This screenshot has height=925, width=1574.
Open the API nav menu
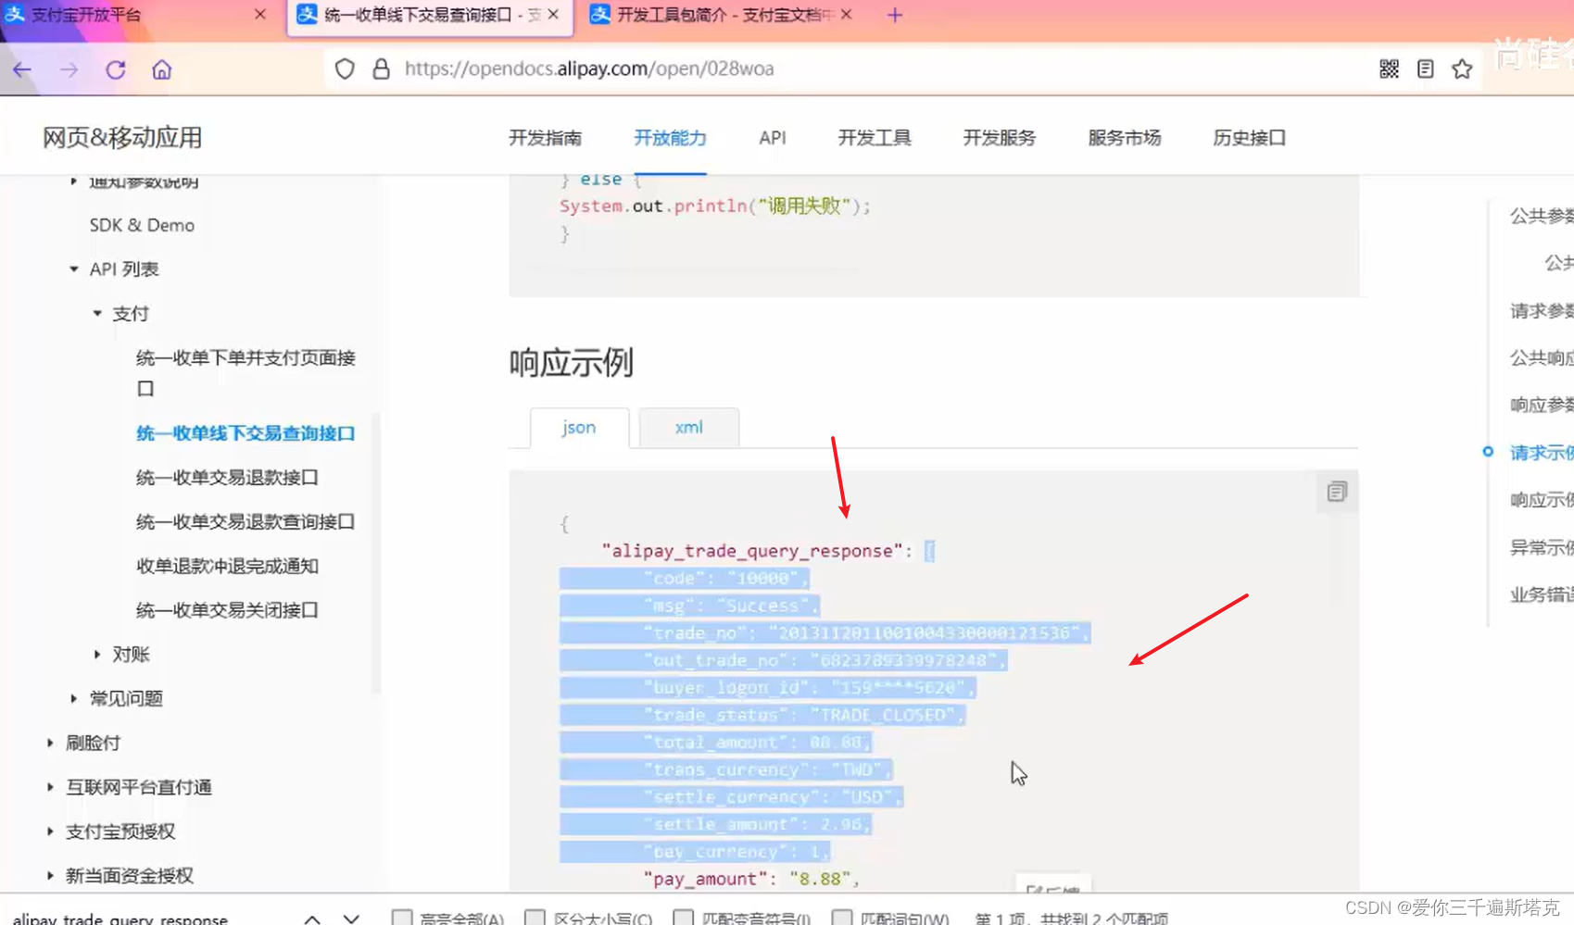[x=772, y=138]
